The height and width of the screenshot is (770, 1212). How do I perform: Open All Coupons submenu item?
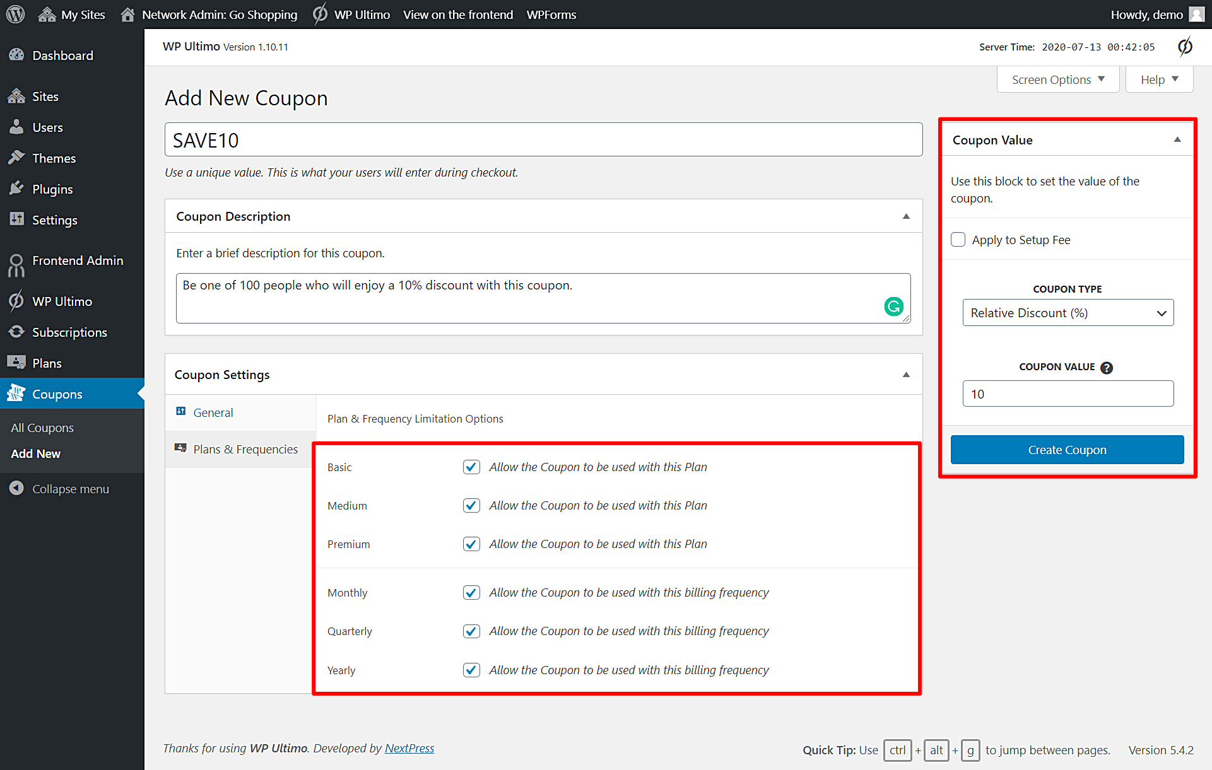pyautogui.click(x=42, y=428)
